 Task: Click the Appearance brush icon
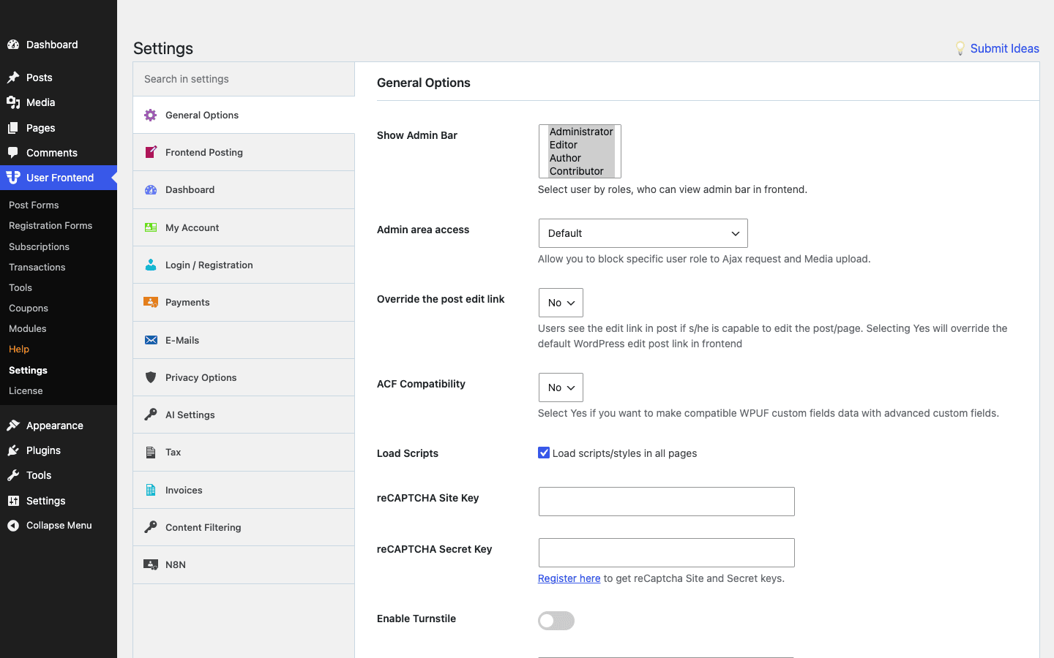(x=13, y=426)
